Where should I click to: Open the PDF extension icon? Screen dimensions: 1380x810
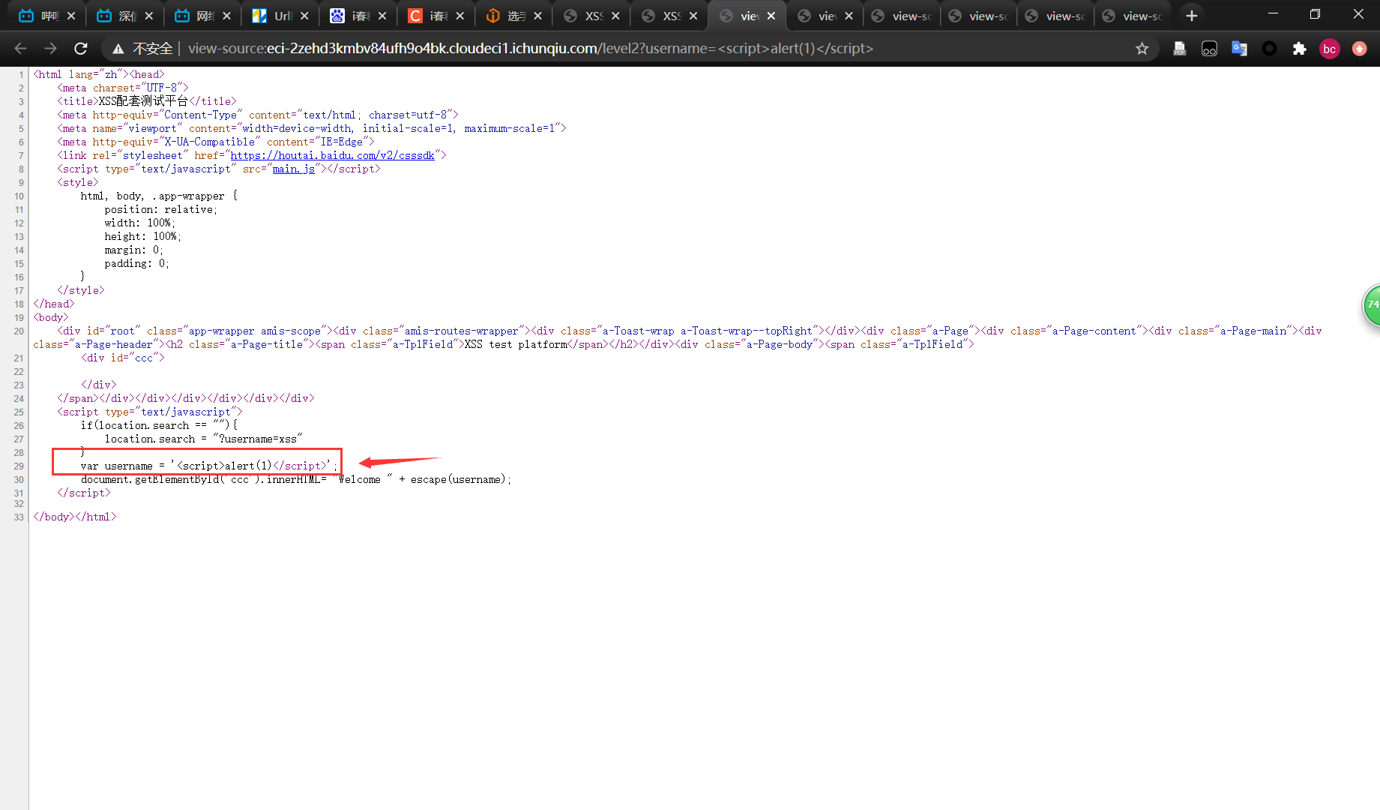click(x=1179, y=49)
